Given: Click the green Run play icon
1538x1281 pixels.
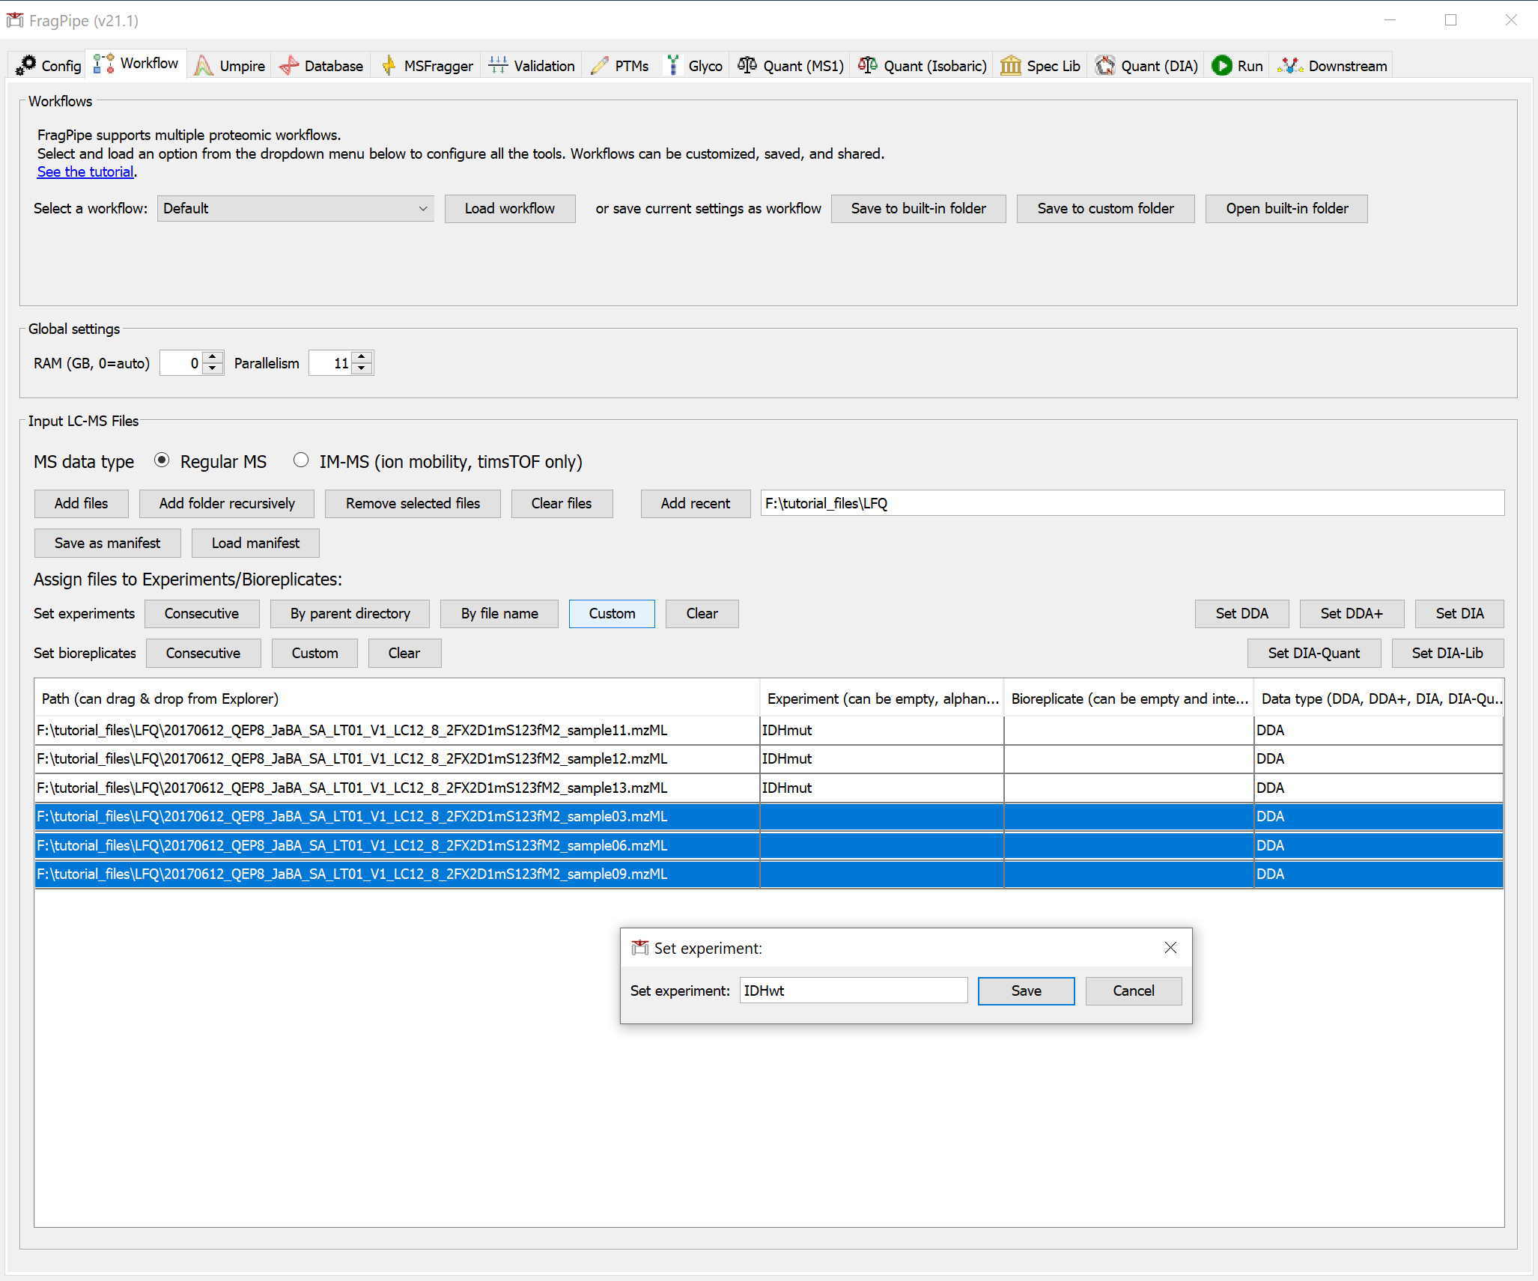Looking at the screenshot, I should click(x=1221, y=65).
